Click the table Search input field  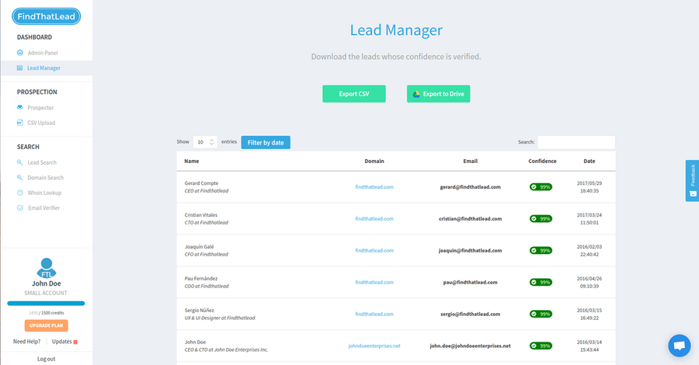tap(576, 142)
